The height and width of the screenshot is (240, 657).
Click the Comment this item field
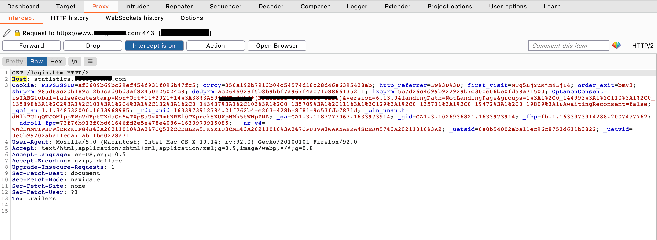tap(569, 46)
